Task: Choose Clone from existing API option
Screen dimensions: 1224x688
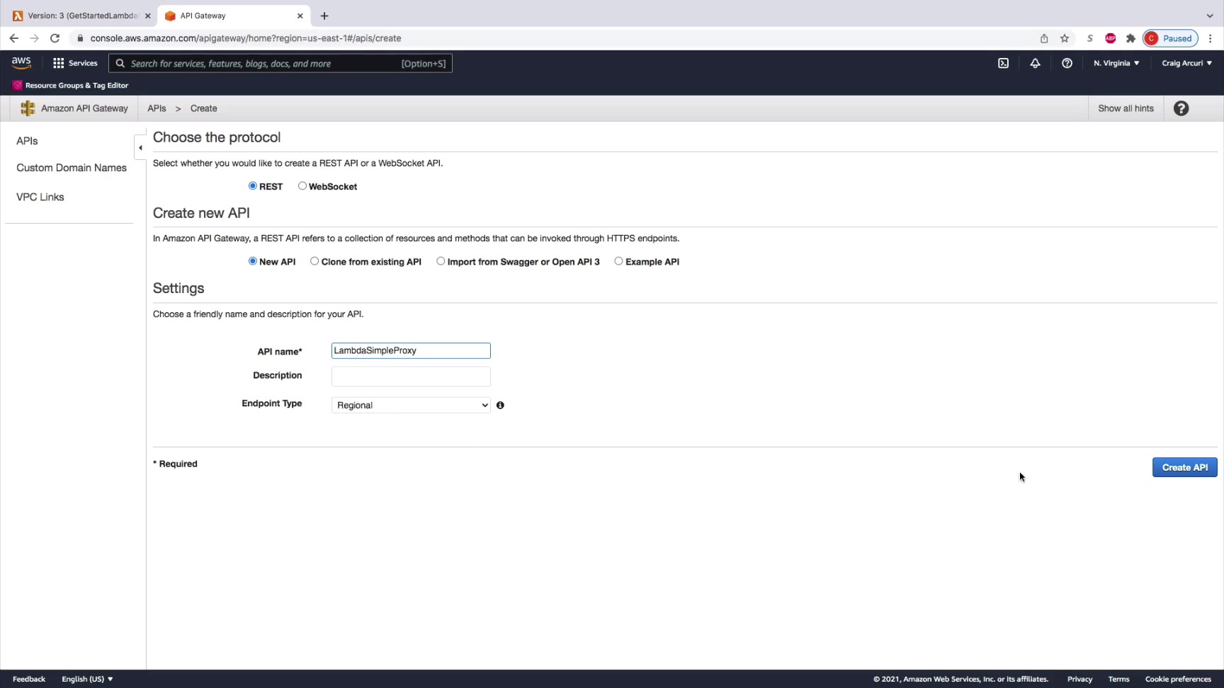Action: 314,261
